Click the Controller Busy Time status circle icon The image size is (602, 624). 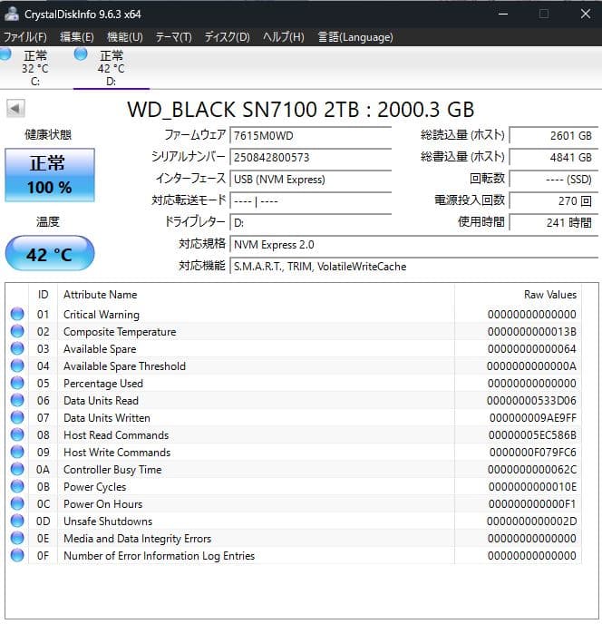coord(17,469)
